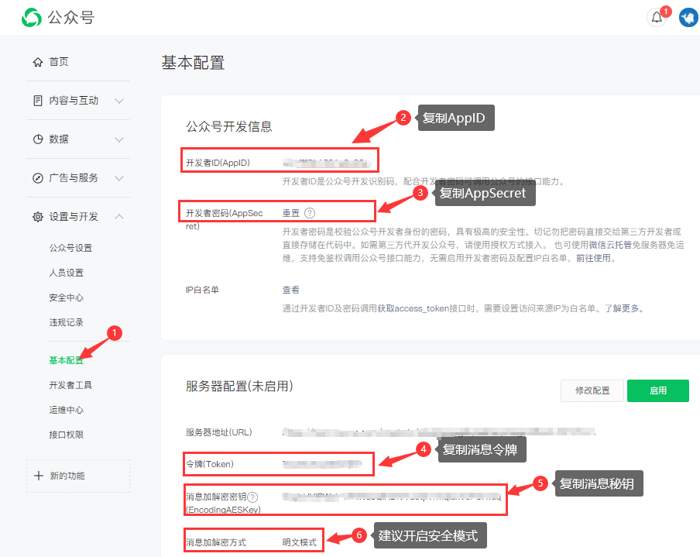Image resolution: width=700 pixels, height=557 pixels.
Task: Collapse the 设置与开发 menu chevron
Action: [119, 217]
